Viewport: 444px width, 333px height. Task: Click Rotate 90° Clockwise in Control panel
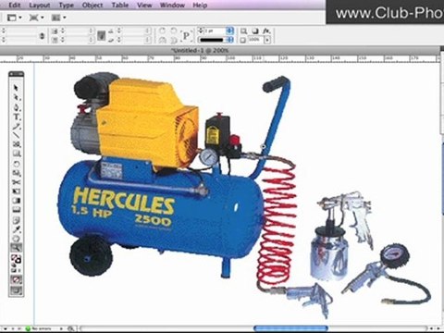162,31
